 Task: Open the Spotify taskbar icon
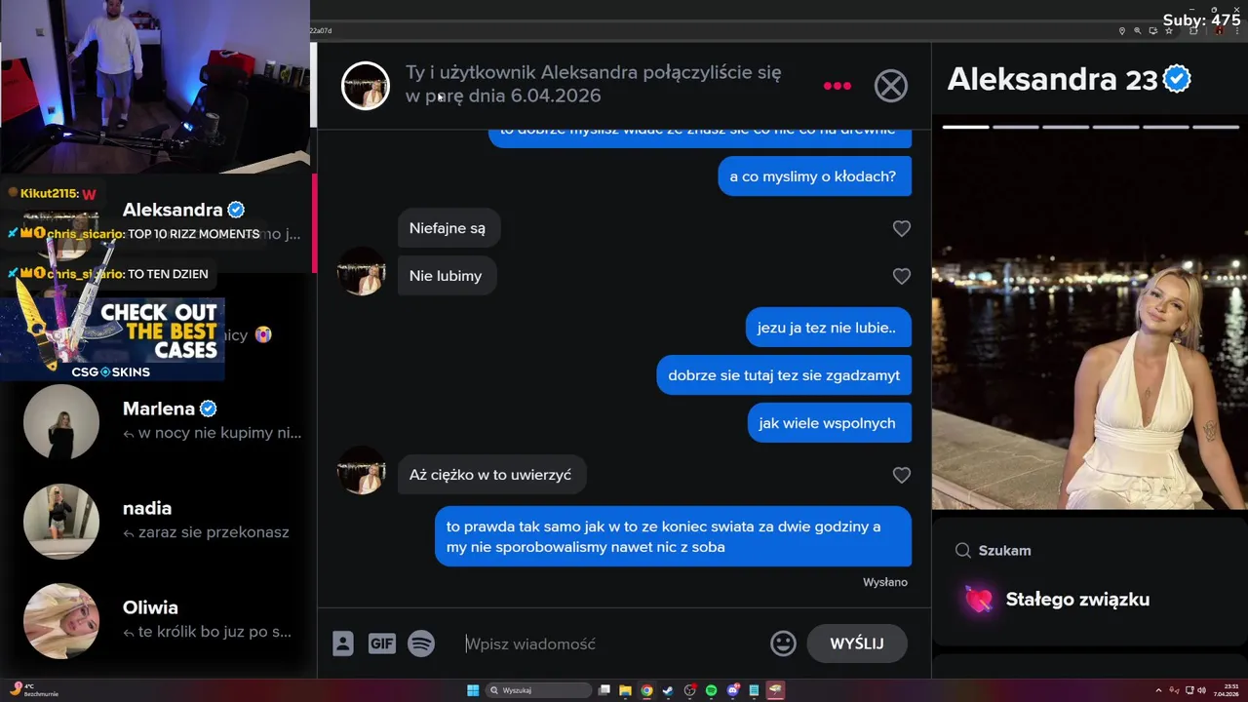pos(711,690)
